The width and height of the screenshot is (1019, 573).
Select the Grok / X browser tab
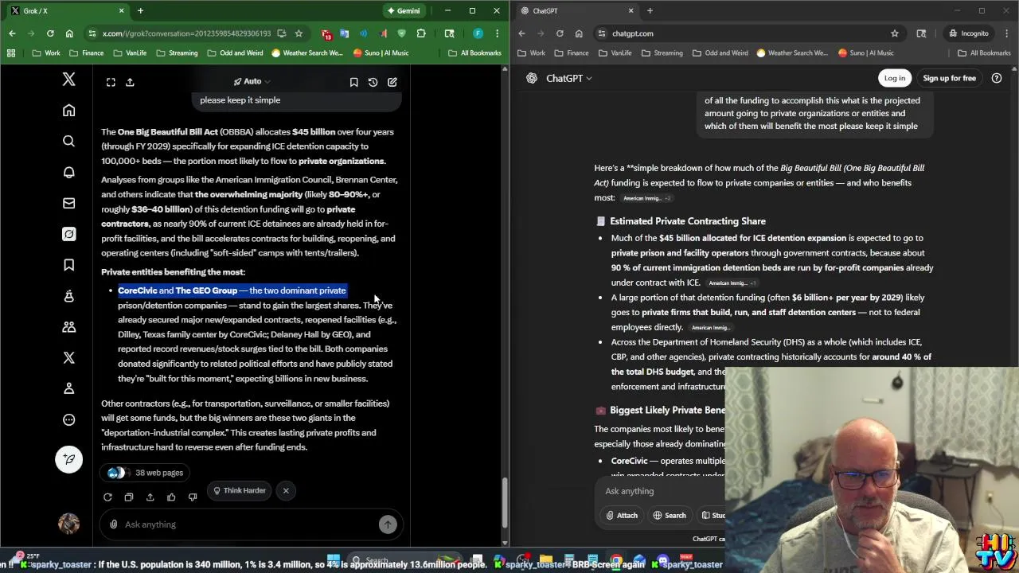click(x=68, y=10)
